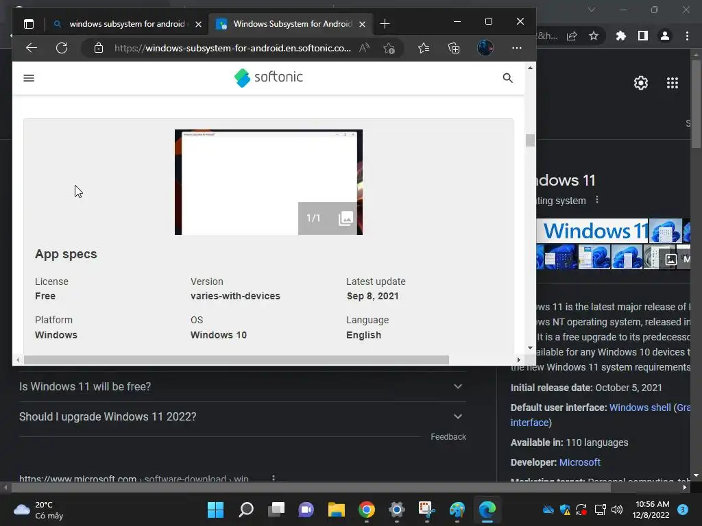Image resolution: width=702 pixels, height=526 pixels.
Task: Open the OneDrive tray icon
Action: click(x=548, y=510)
